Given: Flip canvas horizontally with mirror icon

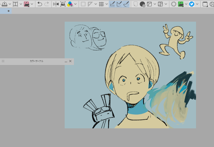Looking at the screenshot, I should (56, 4).
